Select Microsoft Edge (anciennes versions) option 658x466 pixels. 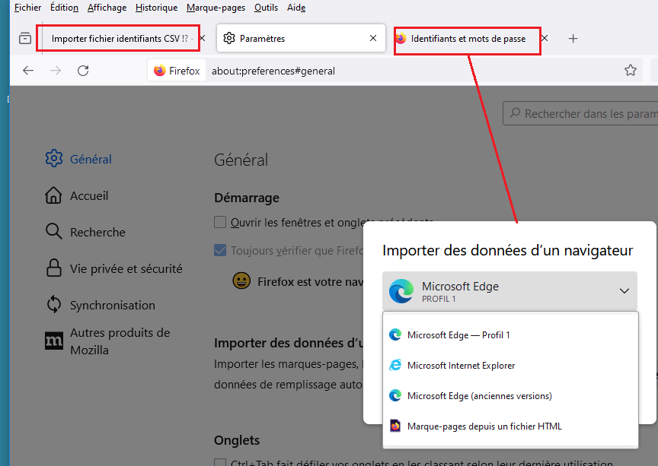pyautogui.click(x=510, y=395)
